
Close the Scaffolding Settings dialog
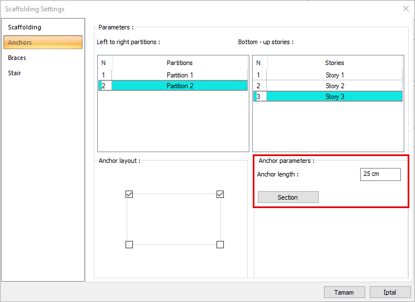(405, 8)
